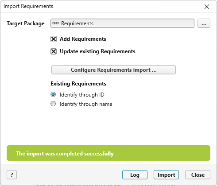The height and width of the screenshot is (186, 217).
Task: Disable the Update existing Requirements checkbox
Action: [x=54, y=51]
